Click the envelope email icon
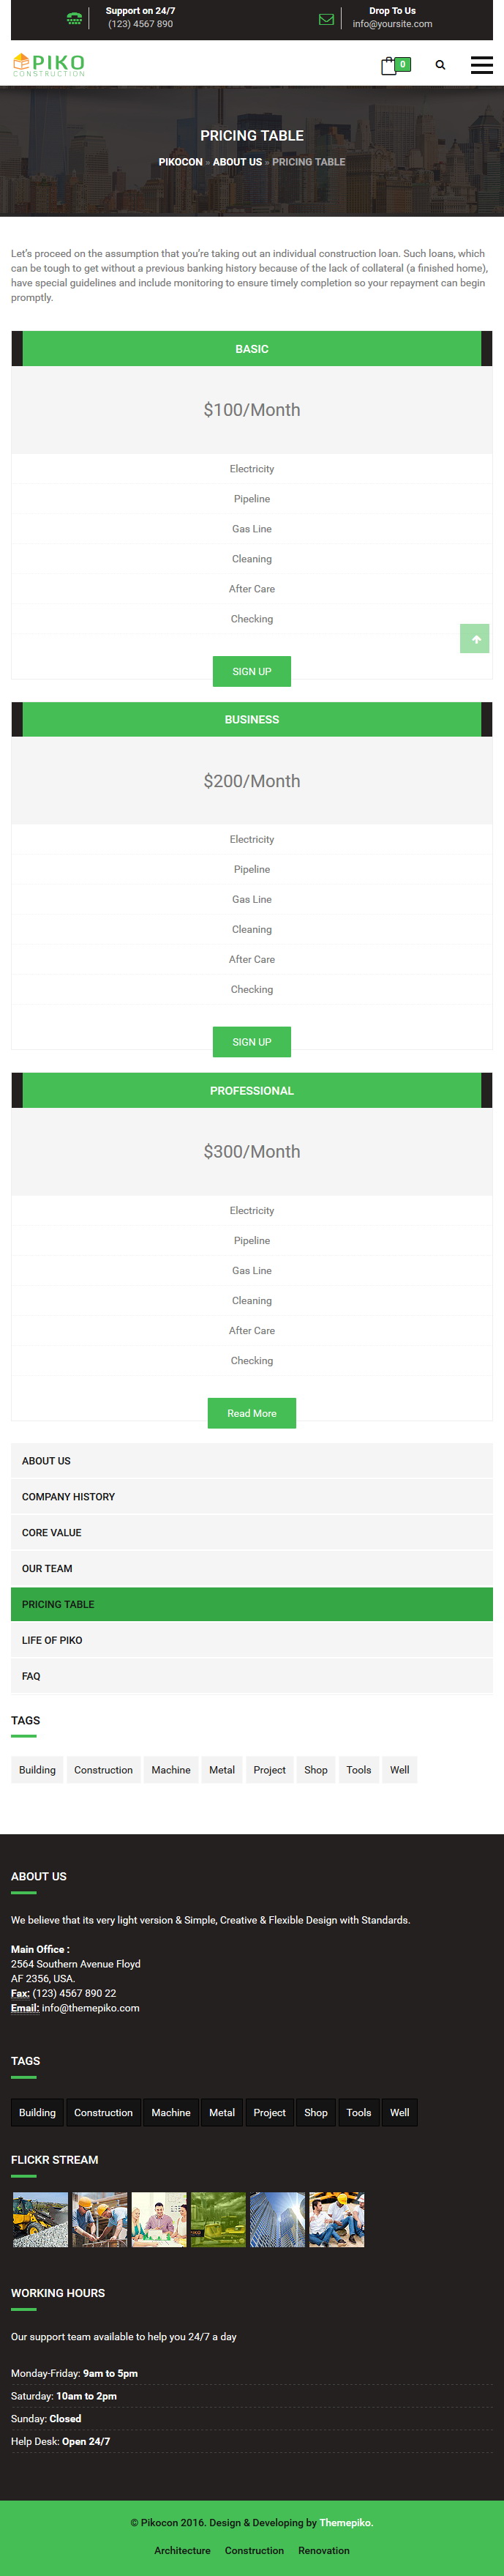The image size is (504, 2576). click(x=326, y=19)
